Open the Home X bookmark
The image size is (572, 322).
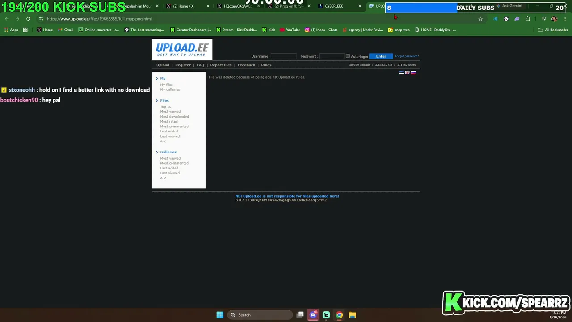45,30
